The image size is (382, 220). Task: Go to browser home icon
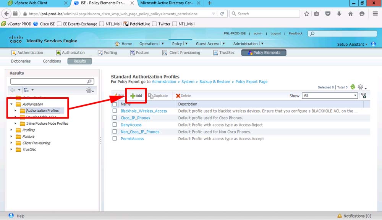coord(350,14)
